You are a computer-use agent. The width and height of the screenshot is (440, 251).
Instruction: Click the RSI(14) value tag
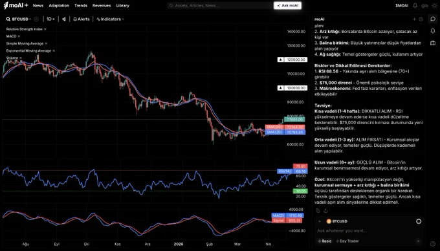click(x=292, y=171)
